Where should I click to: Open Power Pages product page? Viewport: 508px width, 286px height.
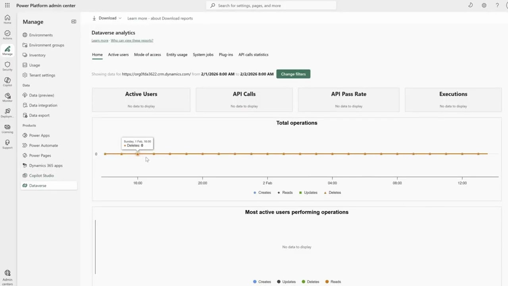coord(49,155)
